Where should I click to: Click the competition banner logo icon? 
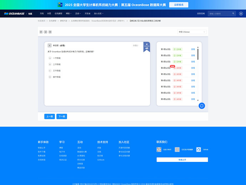60,5
